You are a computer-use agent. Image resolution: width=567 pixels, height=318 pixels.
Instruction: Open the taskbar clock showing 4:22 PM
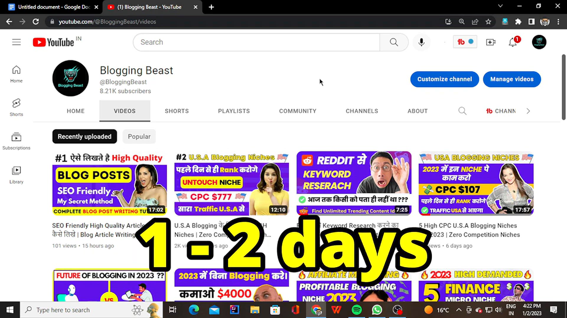[x=532, y=310]
